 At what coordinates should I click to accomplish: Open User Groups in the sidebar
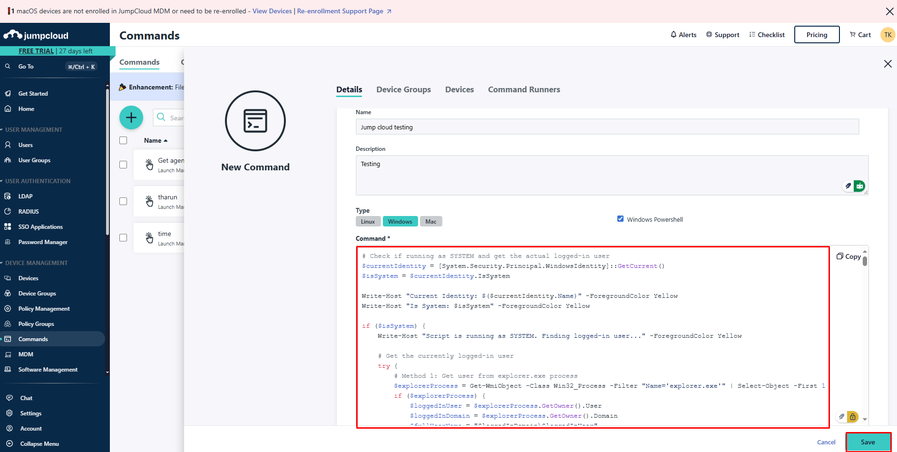pos(34,160)
